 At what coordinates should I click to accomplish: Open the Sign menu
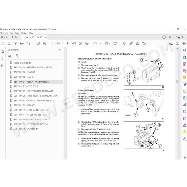(x=17, y=33)
